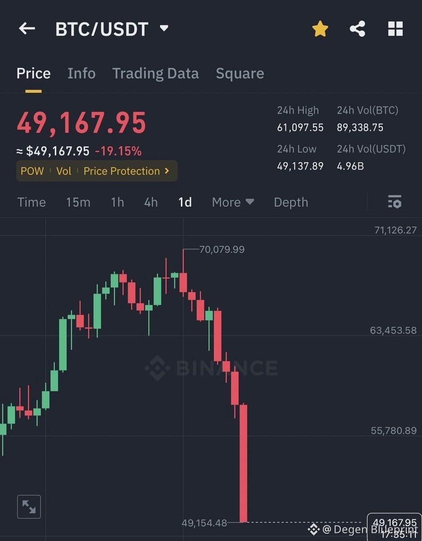This screenshot has width=422, height=541.
Task: Switch to the Info tab
Action: 81,73
